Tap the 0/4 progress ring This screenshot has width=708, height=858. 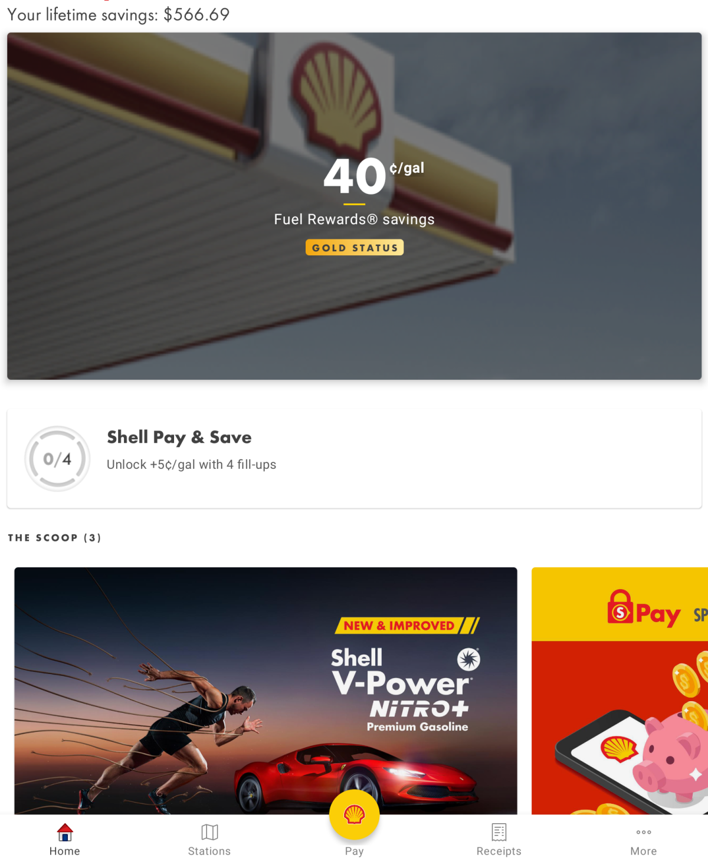pos(57,459)
